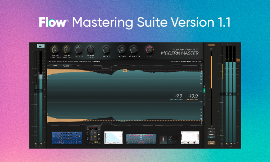Screen dimensions: 270x162
Task: Select the green side tab beside the waveform
Action: 204,90
